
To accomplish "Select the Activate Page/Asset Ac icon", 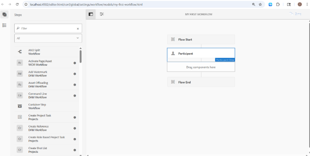I will coord(20,63).
